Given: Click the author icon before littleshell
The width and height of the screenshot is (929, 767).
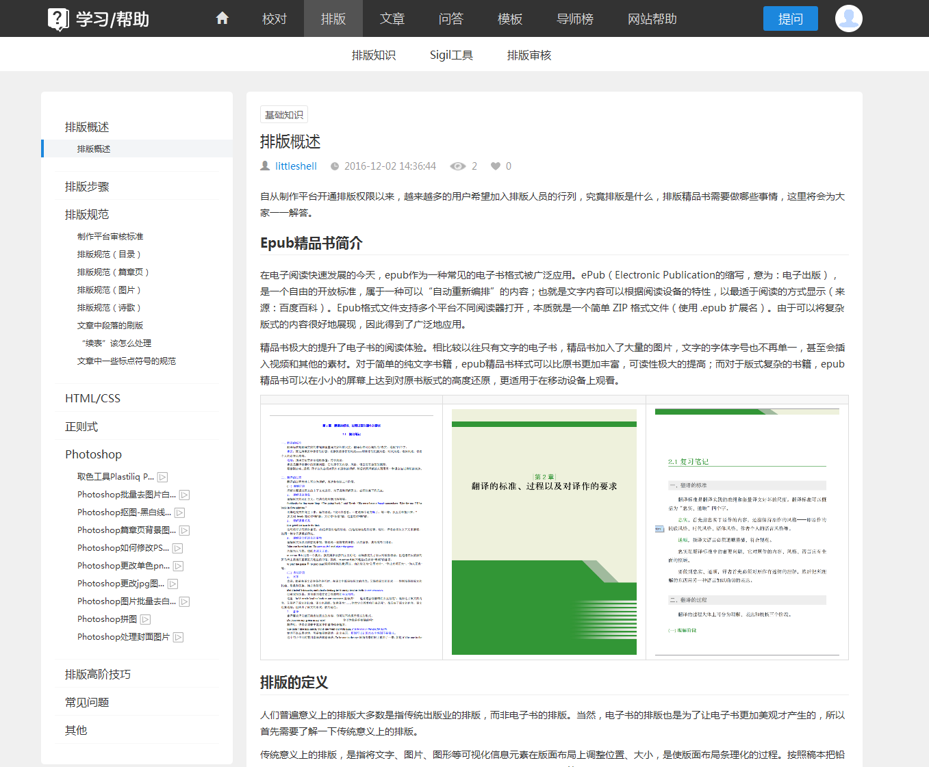Looking at the screenshot, I should pyautogui.click(x=265, y=166).
